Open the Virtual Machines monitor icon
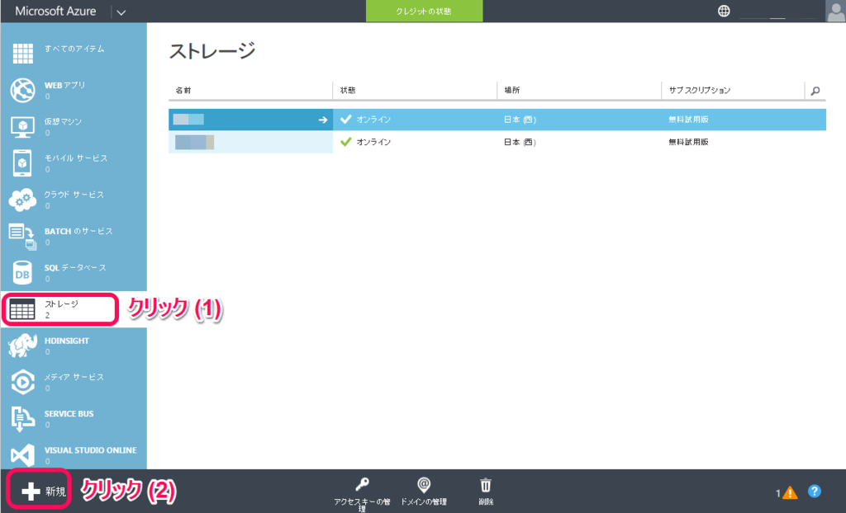Image resolution: width=846 pixels, height=513 pixels. coord(22,127)
